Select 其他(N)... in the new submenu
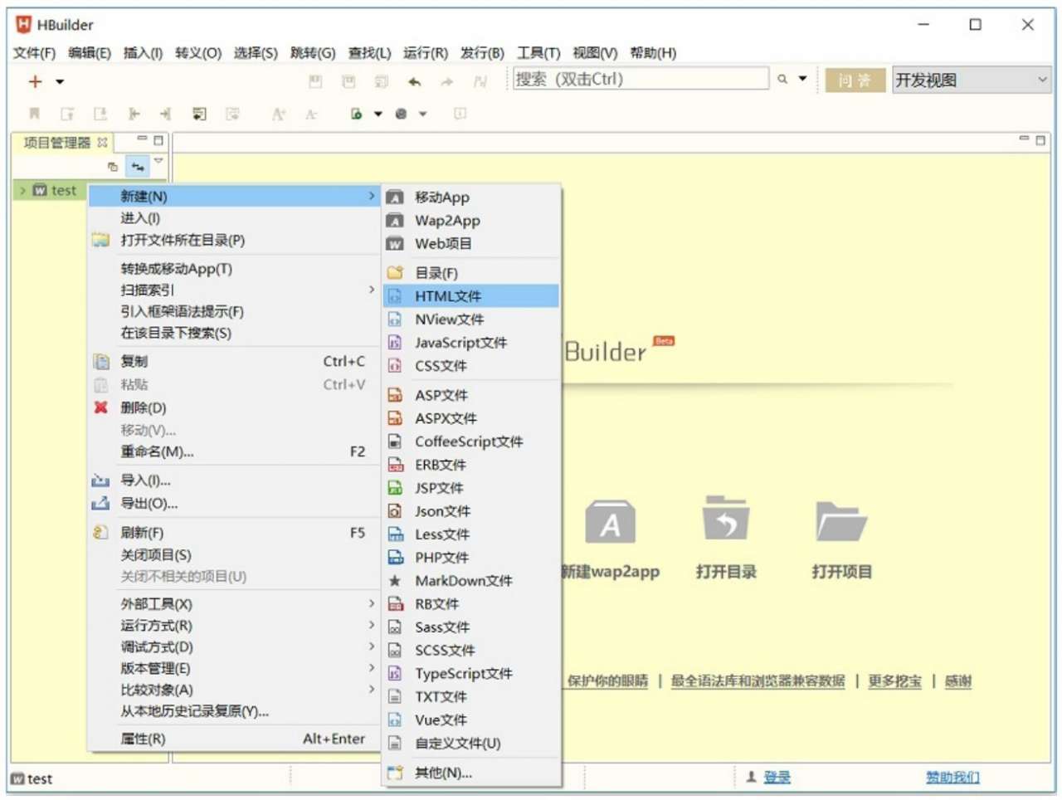The image size is (1062, 800). (x=470, y=773)
